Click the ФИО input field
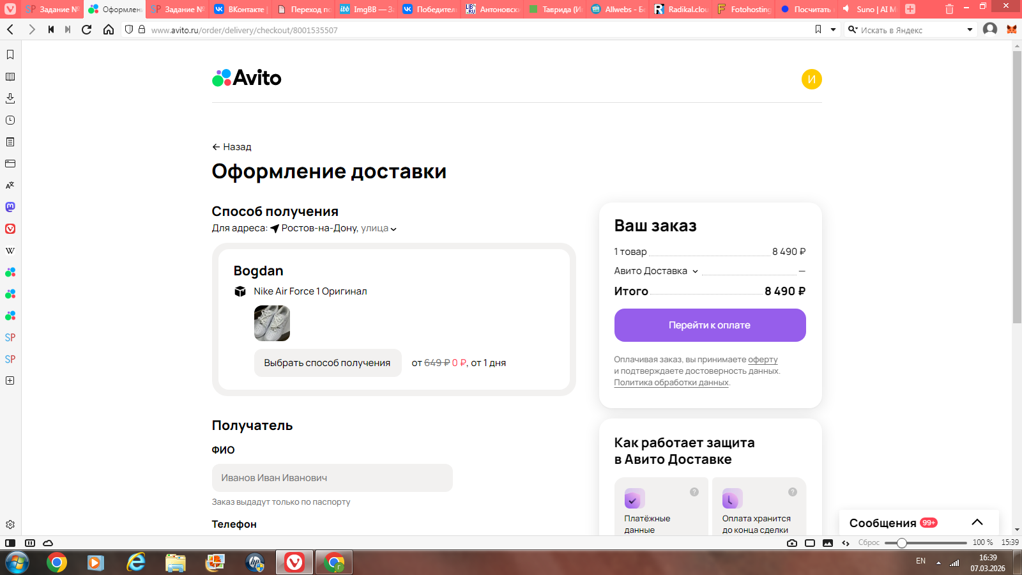Screen dimensions: 1022x575 click(332, 478)
